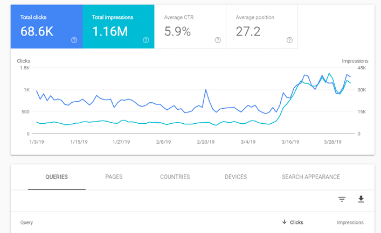The height and width of the screenshot is (233, 381).
Task: Click the Query column header
Action: 27,222
